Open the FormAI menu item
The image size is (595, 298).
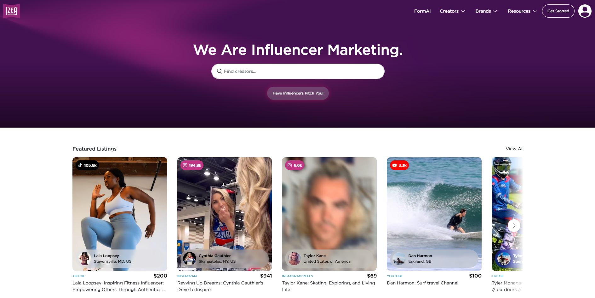[x=422, y=11]
